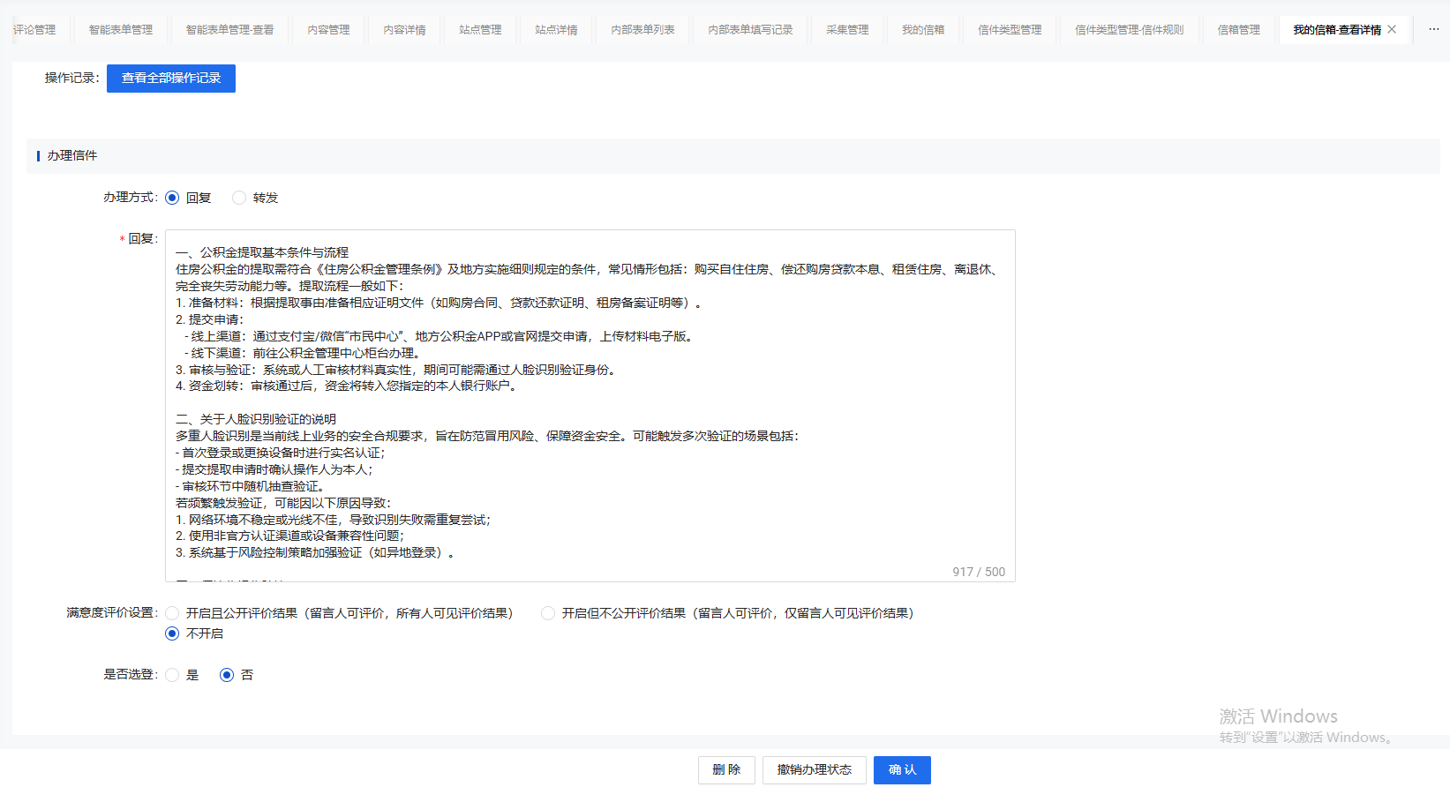Select 否 for 是否选登

(x=227, y=675)
